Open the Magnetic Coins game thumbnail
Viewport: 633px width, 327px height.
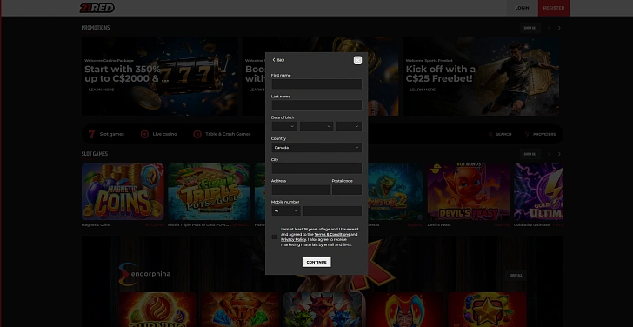click(x=123, y=191)
